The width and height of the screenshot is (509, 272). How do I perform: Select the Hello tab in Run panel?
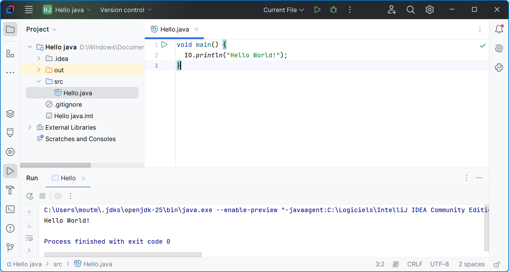tap(68, 178)
